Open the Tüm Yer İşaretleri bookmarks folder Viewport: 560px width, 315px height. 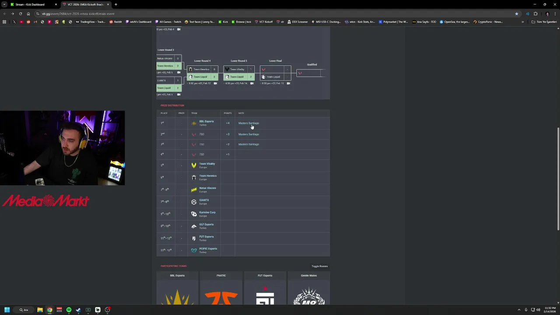point(544,21)
